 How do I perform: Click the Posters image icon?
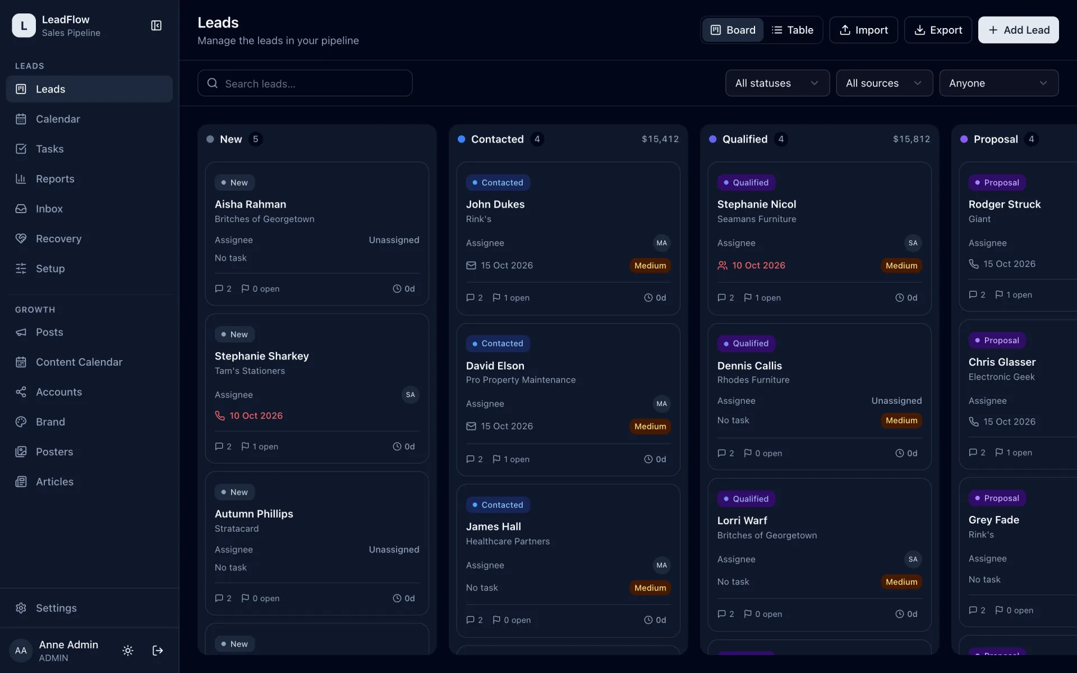[21, 452]
